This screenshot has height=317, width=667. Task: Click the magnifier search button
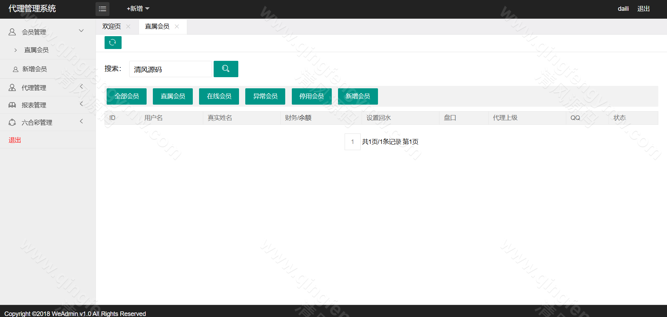pos(226,69)
